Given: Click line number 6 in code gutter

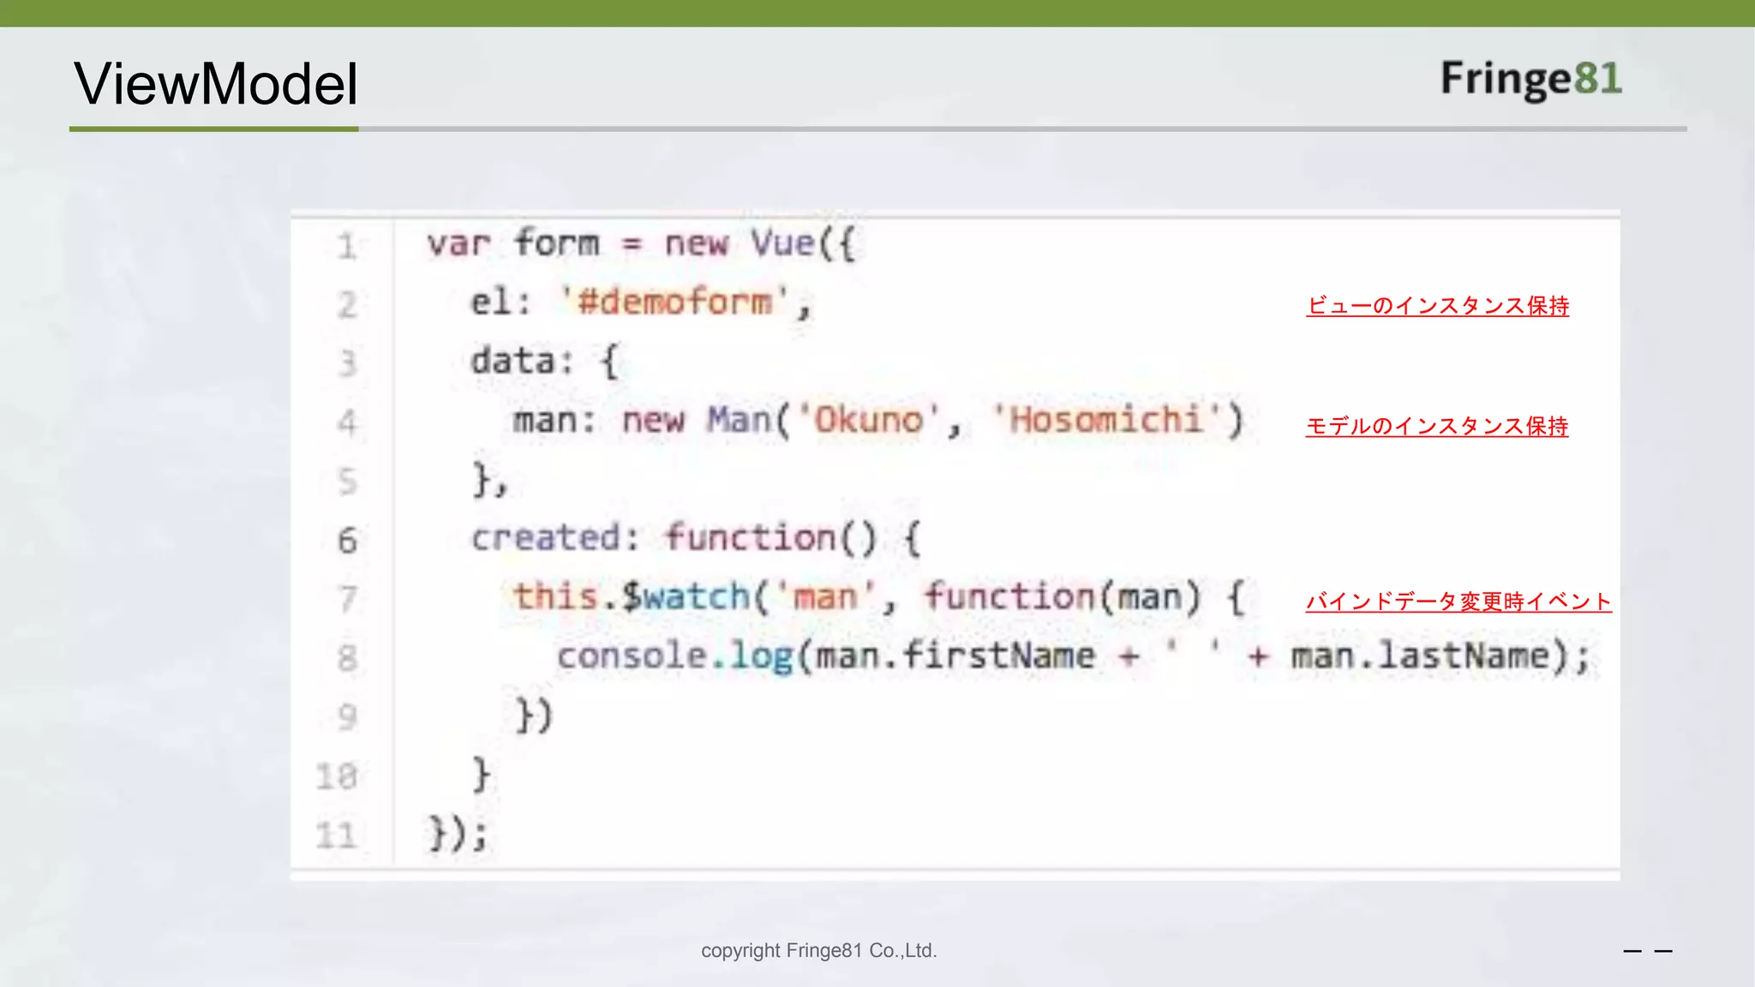Looking at the screenshot, I should [346, 541].
